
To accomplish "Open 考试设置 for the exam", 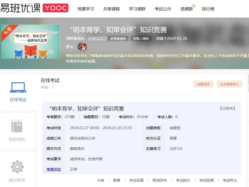I will coord(136,180).
